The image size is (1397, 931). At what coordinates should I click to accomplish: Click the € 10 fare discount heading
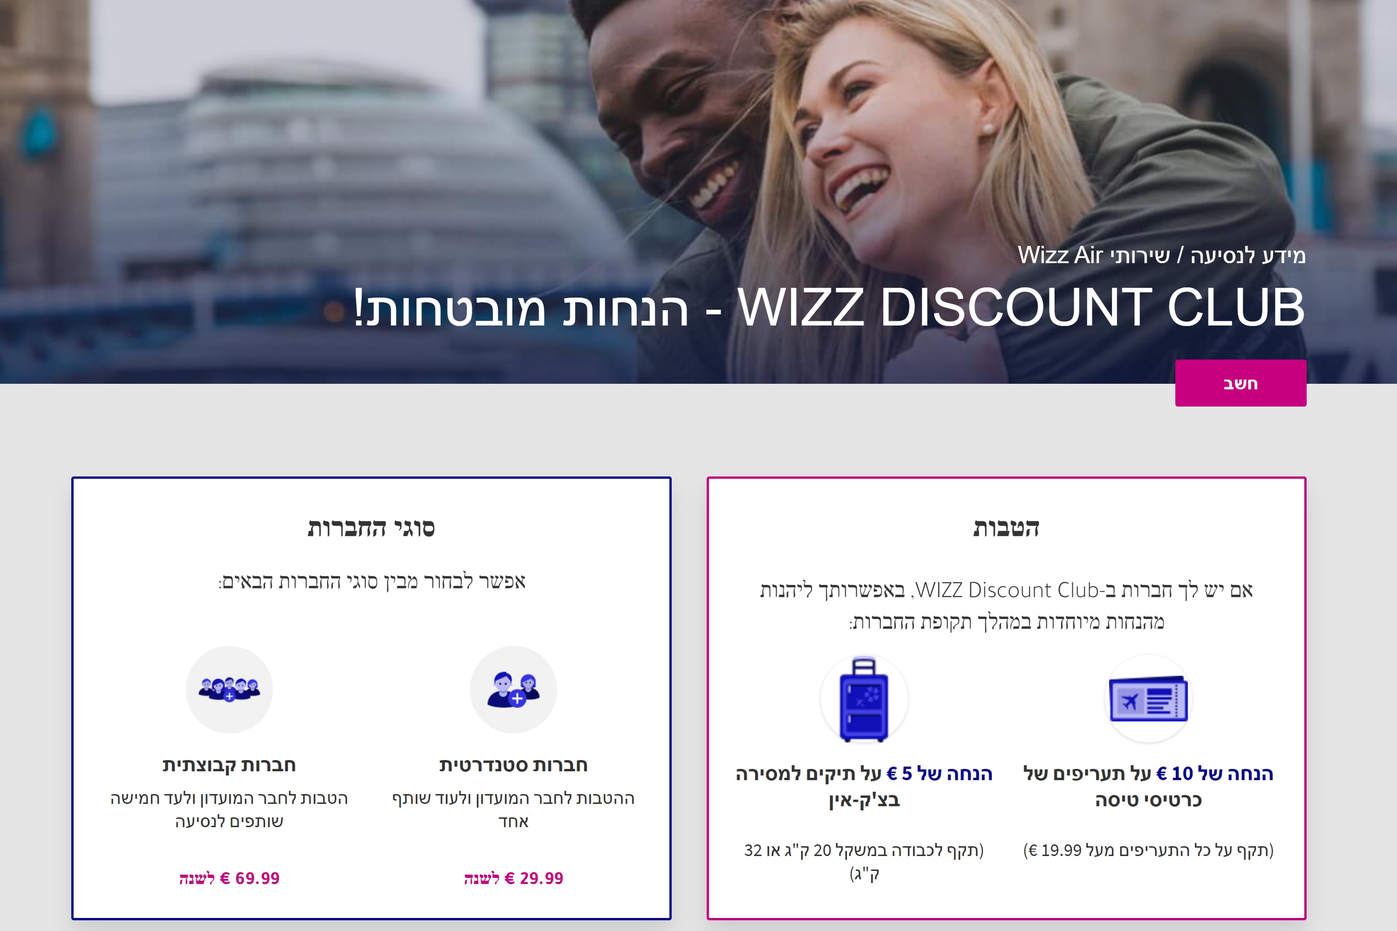[x=1148, y=786]
